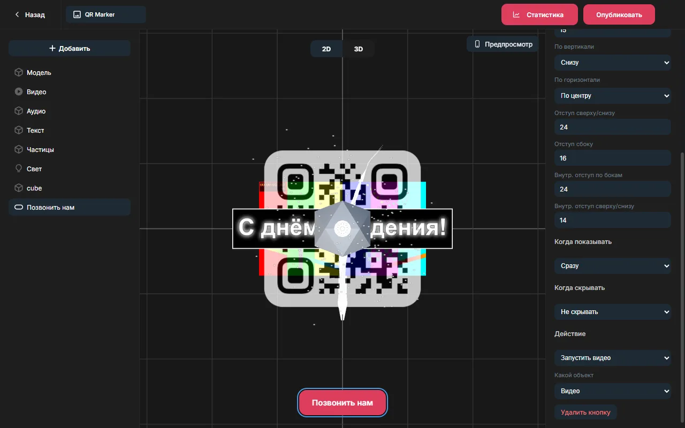This screenshot has height=428, width=685.
Task: Click the QR Marker tab label
Action: pos(106,14)
